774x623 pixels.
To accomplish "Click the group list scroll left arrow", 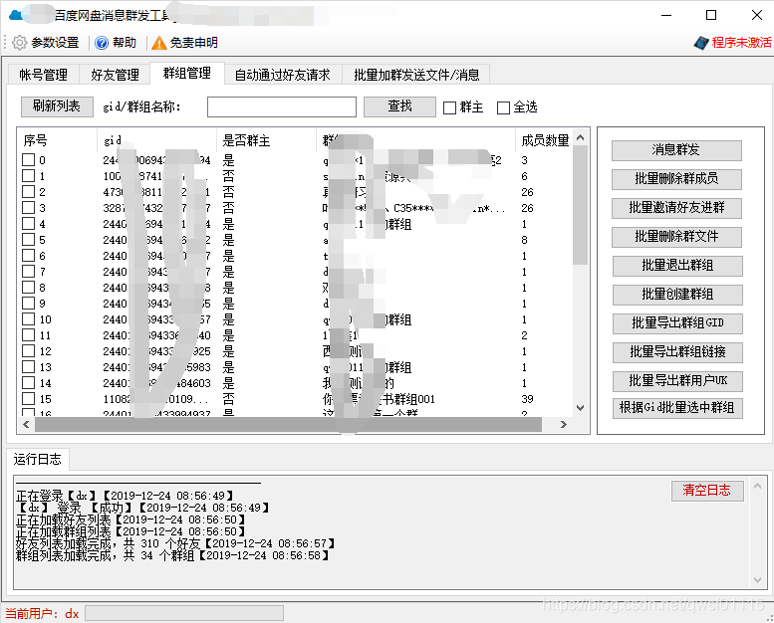I will 26,424.
